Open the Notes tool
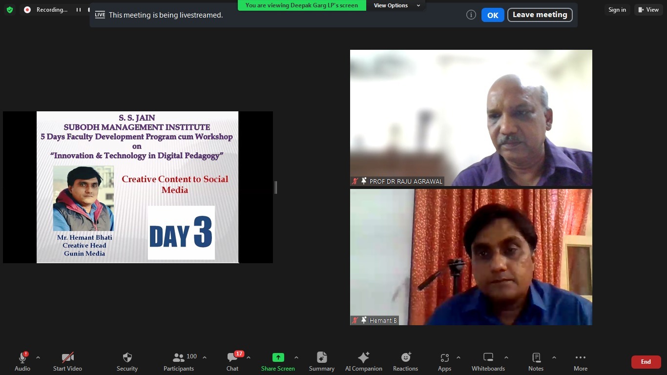 [x=536, y=361]
